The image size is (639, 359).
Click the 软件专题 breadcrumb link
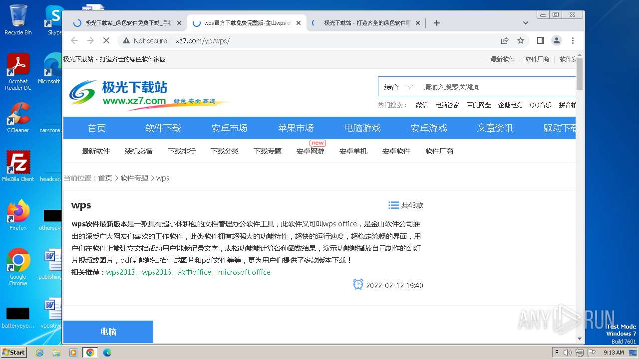point(134,178)
